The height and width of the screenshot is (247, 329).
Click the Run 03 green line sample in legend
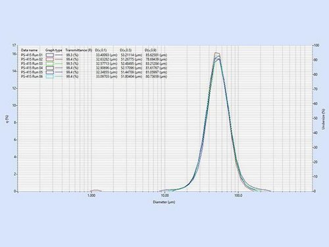[x=59, y=63]
